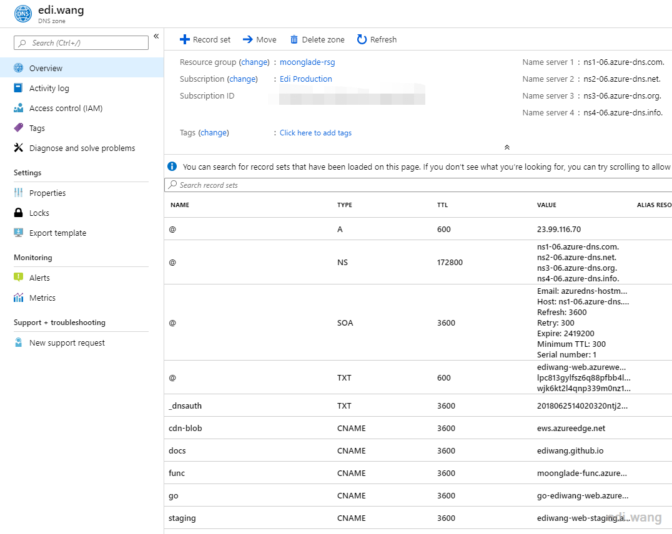Select the @ NS record row
Image resolution: width=672 pixels, height=534 pixels.
(x=418, y=262)
